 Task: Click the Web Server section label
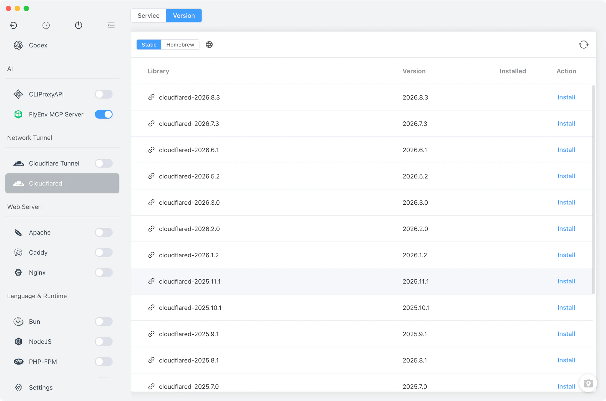[24, 207]
